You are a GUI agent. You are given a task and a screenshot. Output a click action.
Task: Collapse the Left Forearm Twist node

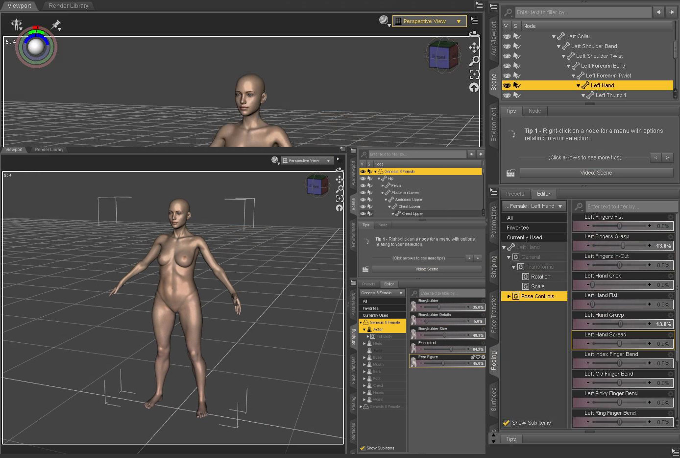coord(573,76)
